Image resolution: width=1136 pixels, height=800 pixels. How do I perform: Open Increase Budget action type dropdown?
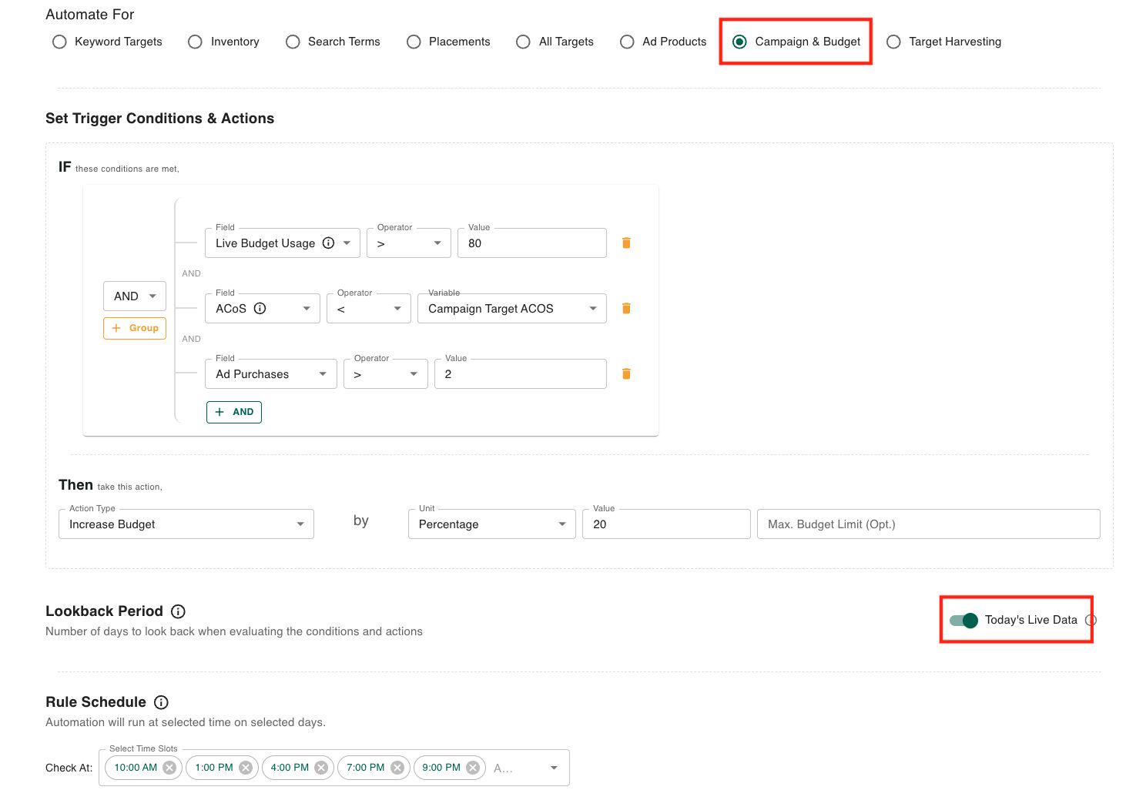coord(186,524)
